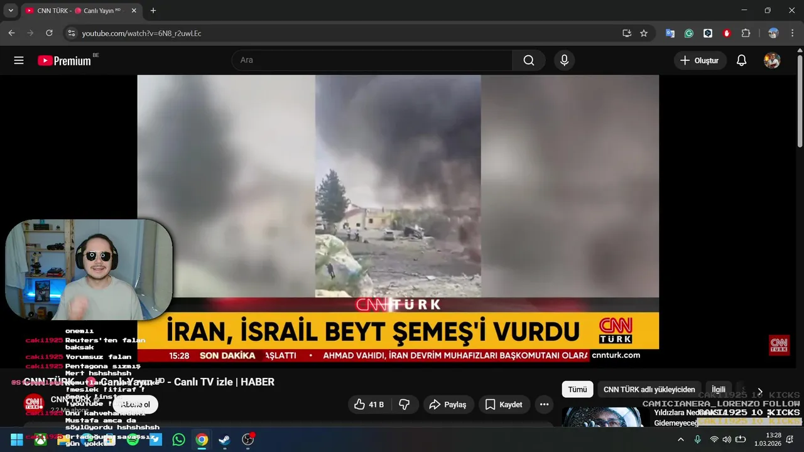804x452 pixels.
Task: Open CNN TÜRK channel avatar
Action: click(34, 404)
